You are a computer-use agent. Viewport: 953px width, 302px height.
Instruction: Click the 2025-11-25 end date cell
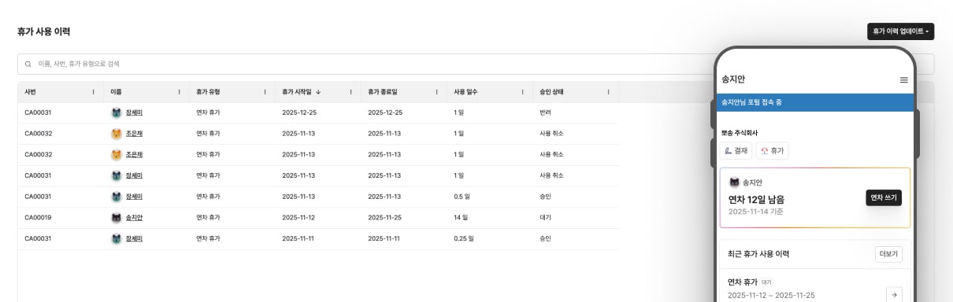(385, 218)
